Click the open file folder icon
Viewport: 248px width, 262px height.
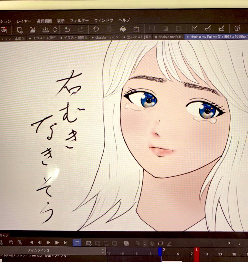tap(33, 29)
